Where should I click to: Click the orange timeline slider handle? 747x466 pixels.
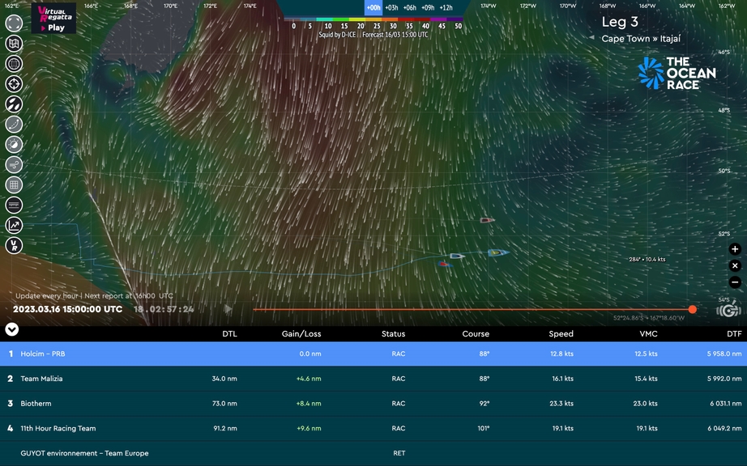(x=692, y=310)
